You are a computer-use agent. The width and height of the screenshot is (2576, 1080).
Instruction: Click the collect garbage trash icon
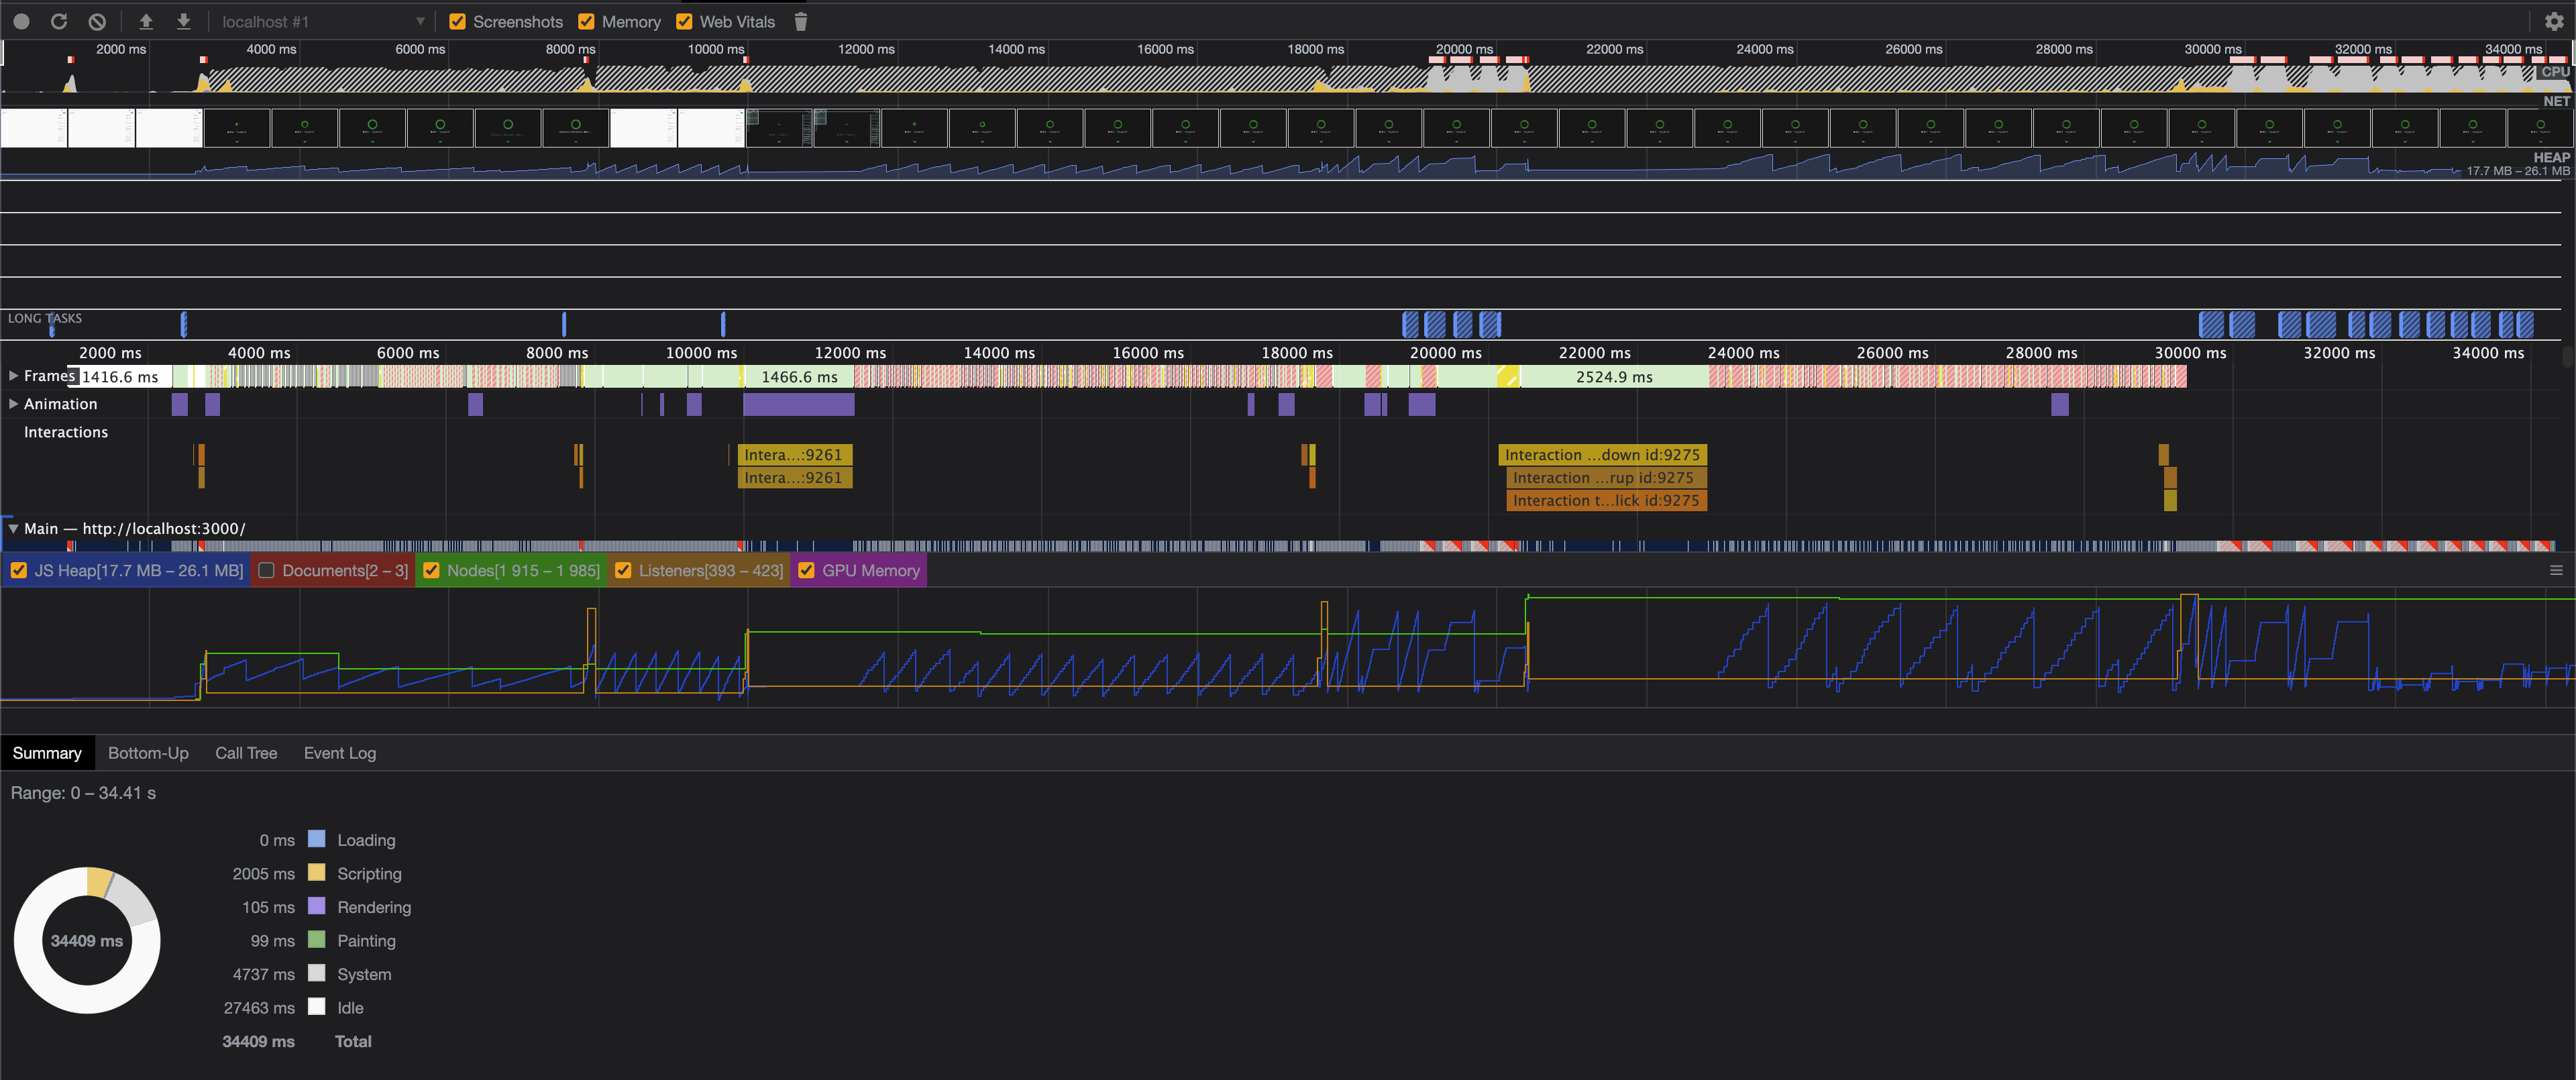click(800, 21)
